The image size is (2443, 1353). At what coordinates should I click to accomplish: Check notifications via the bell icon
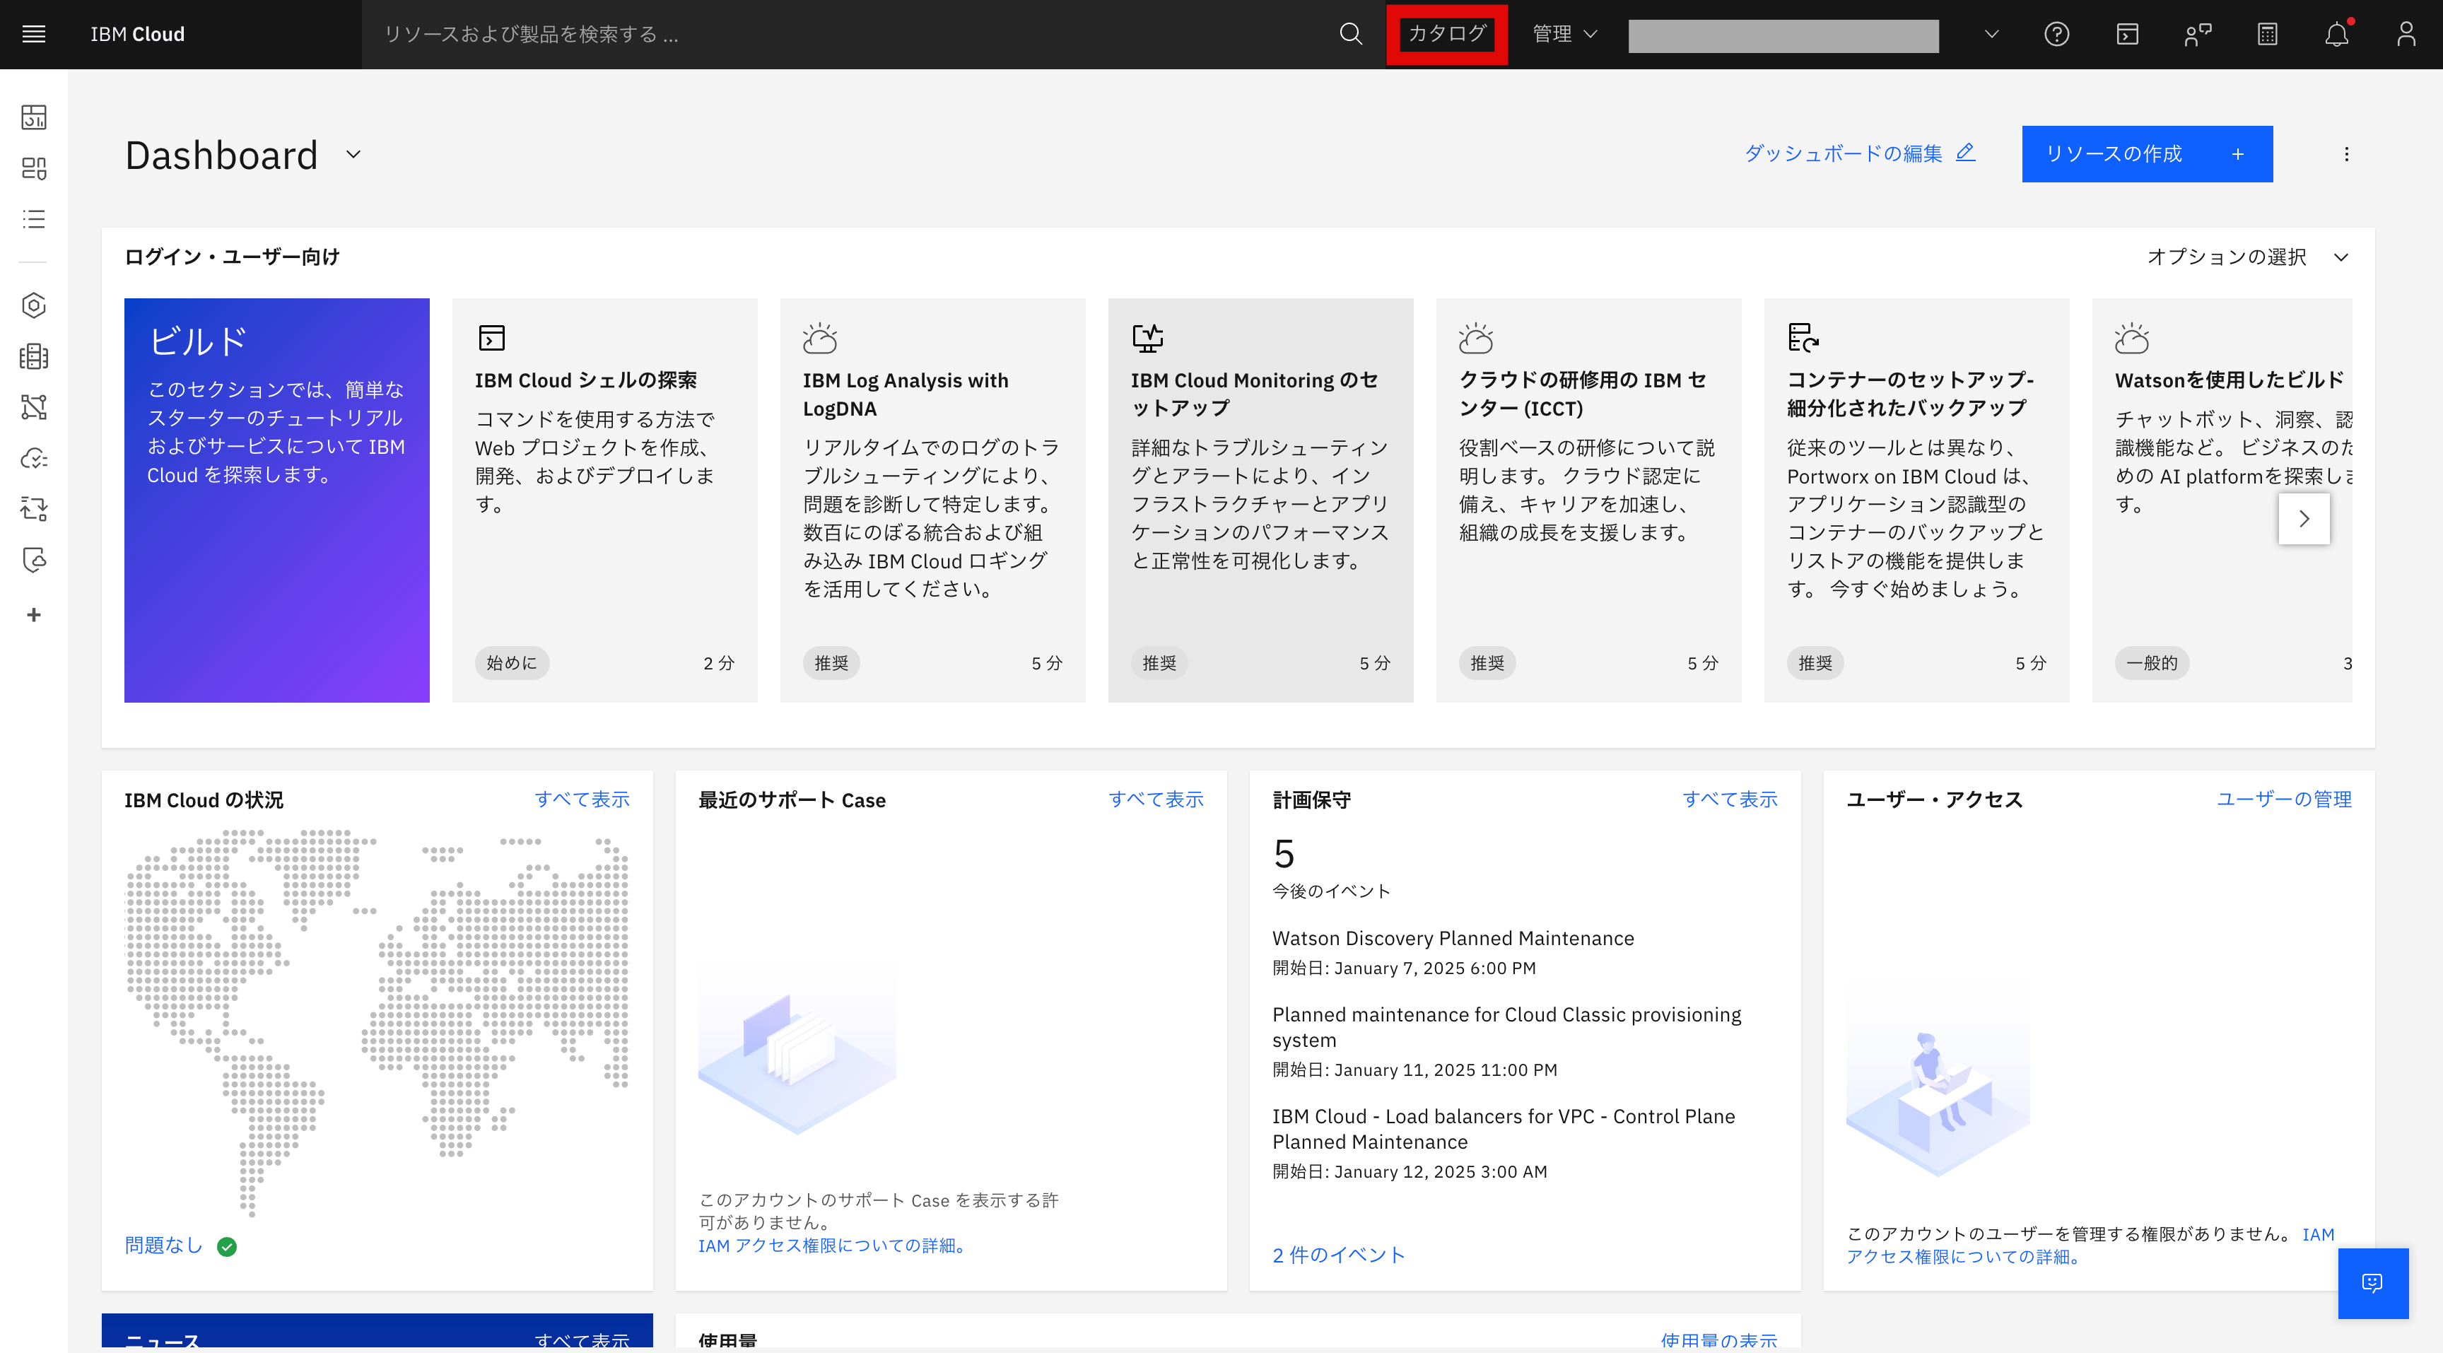[2337, 34]
